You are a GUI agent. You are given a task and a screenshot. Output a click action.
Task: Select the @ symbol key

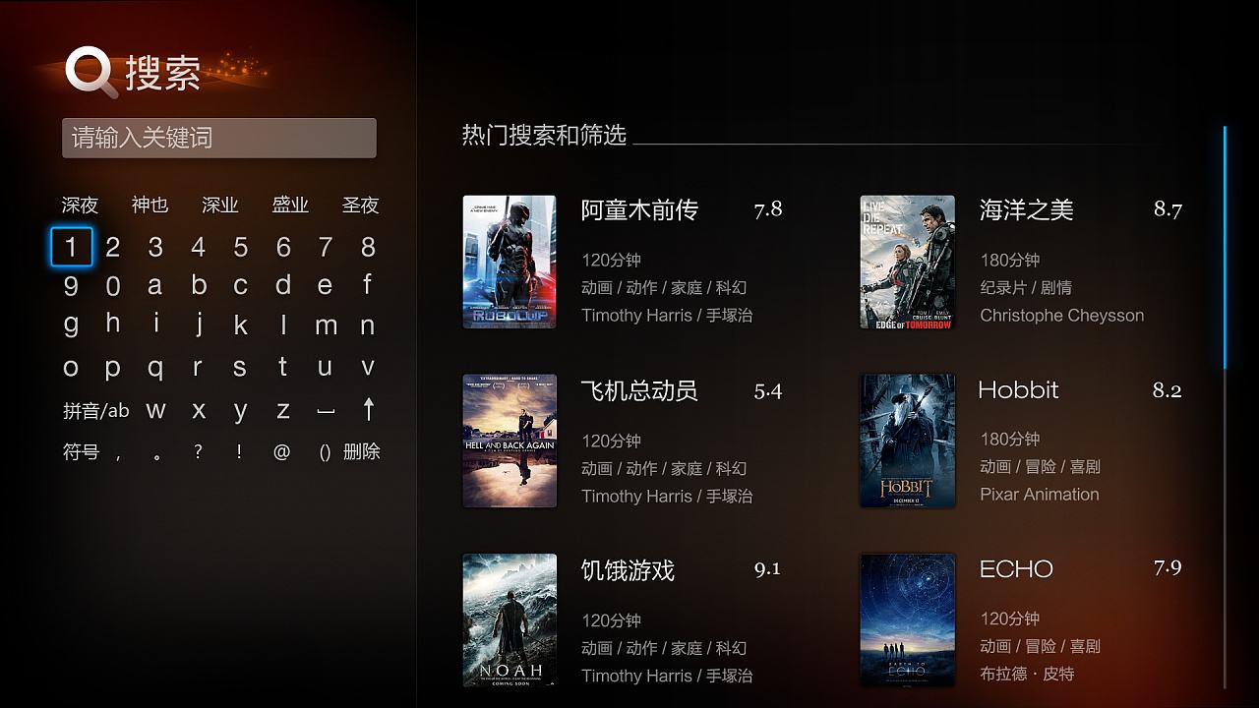point(282,452)
